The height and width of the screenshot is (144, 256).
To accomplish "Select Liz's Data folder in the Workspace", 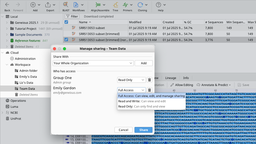I will (x=26, y=83).
